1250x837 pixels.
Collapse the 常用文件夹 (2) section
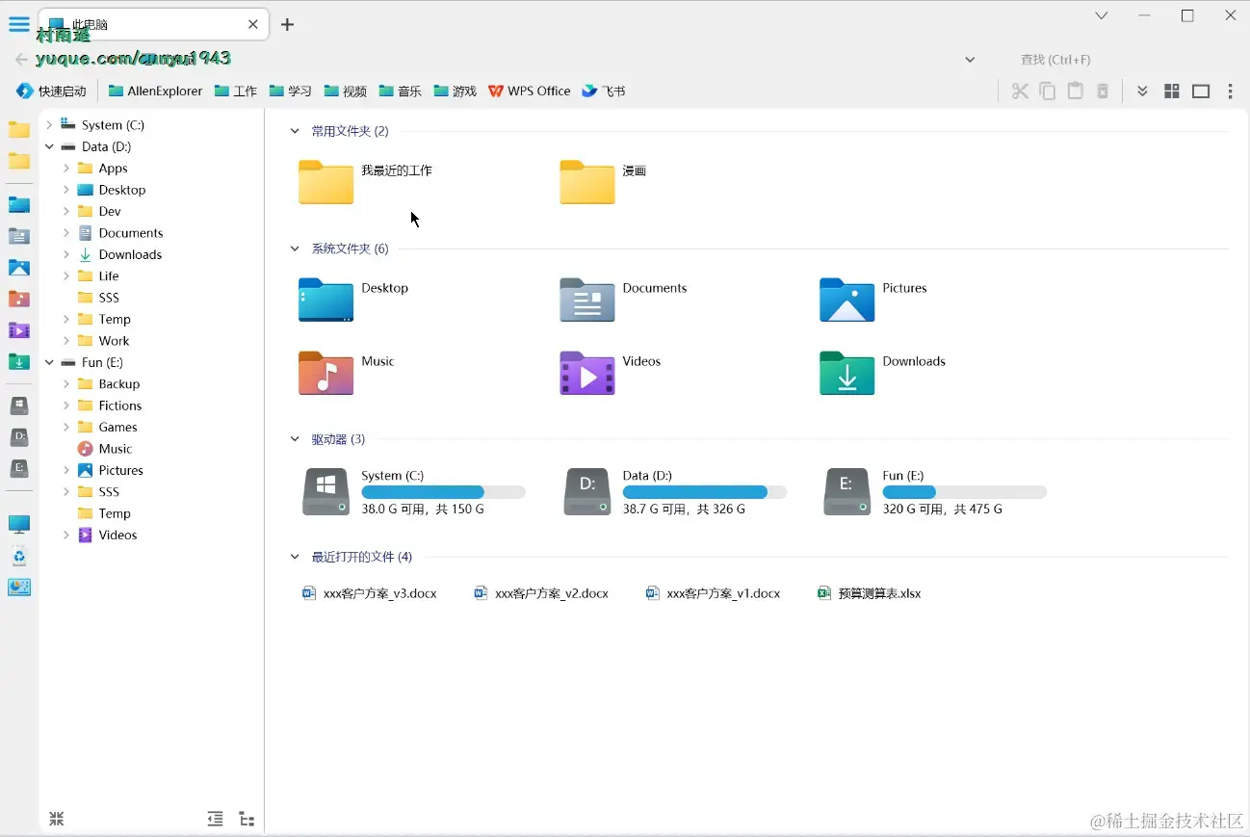click(x=296, y=131)
